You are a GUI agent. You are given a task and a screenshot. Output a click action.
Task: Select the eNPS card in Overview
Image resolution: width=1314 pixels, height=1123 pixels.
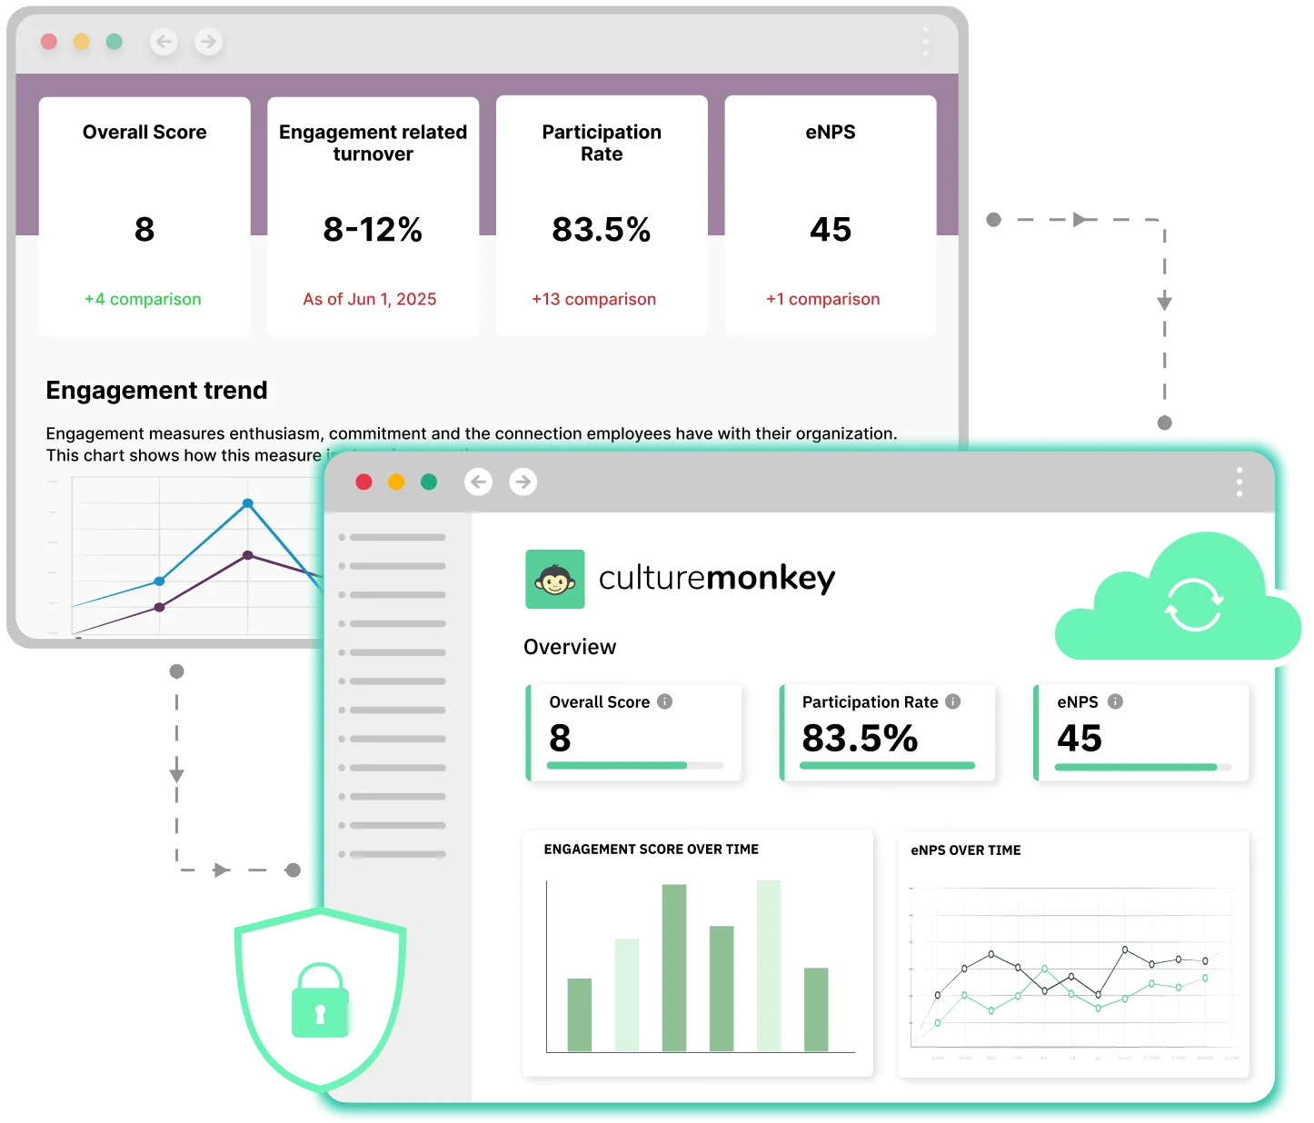1142,733
